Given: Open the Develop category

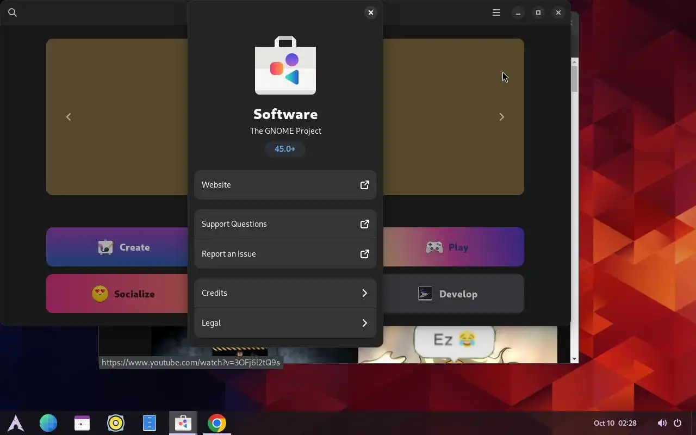Looking at the screenshot, I should [453, 294].
